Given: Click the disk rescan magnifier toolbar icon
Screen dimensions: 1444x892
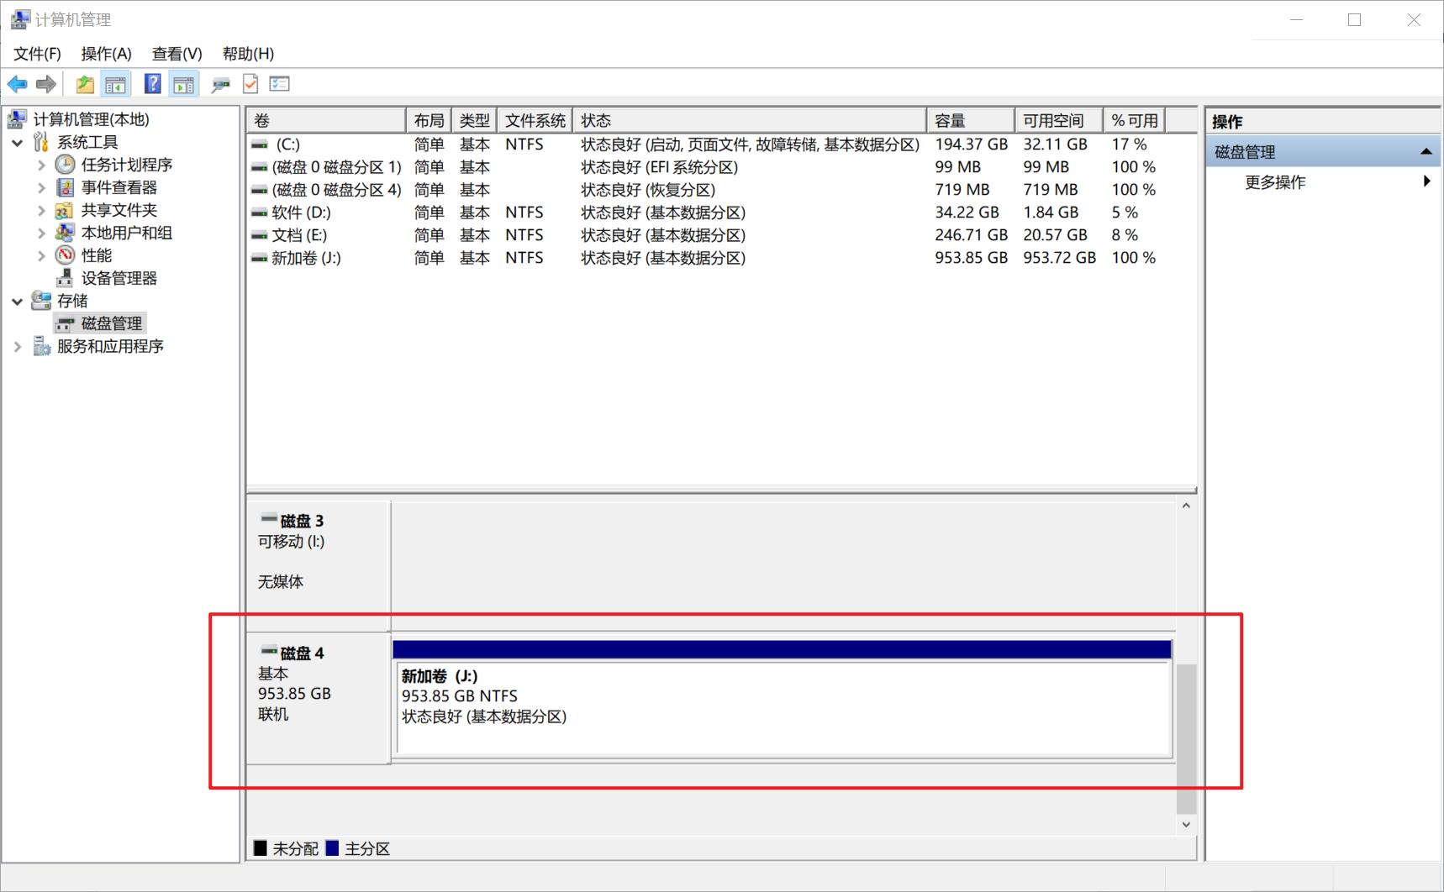Looking at the screenshot, I should [x=220, y=84].
